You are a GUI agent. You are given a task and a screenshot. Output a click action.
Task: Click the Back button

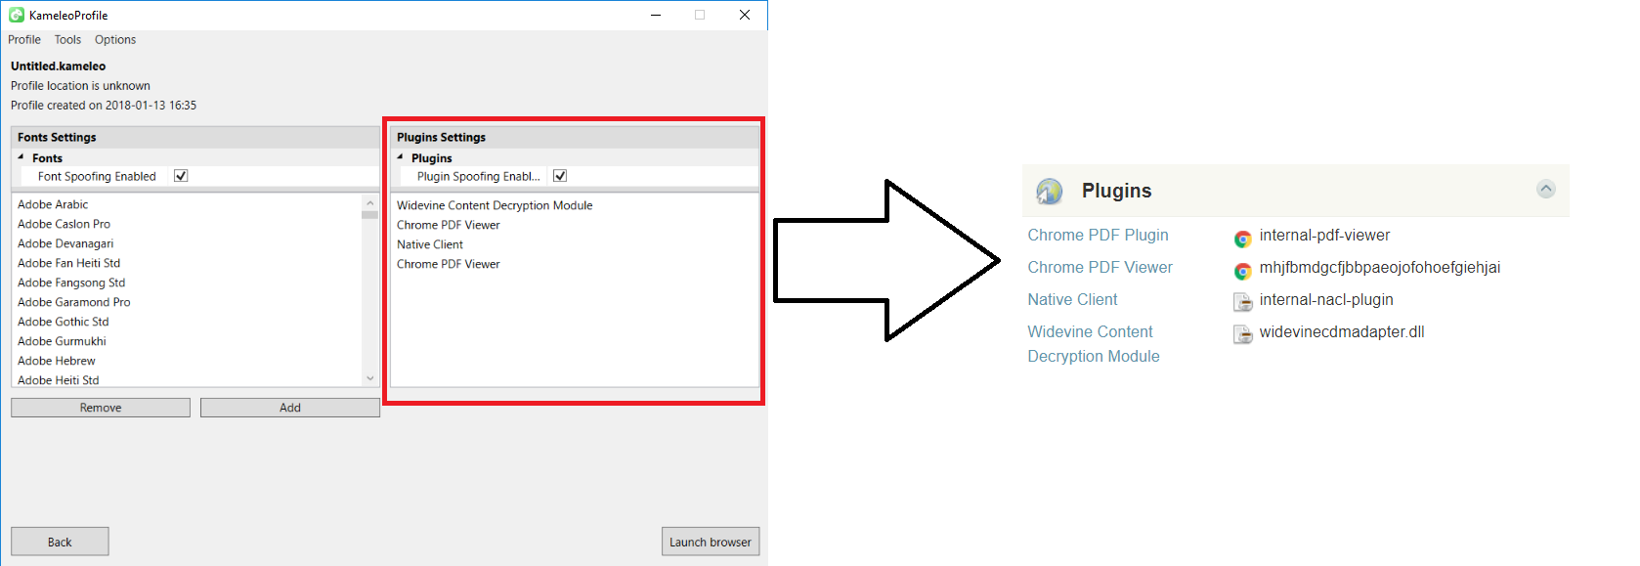tap(60, 542)
